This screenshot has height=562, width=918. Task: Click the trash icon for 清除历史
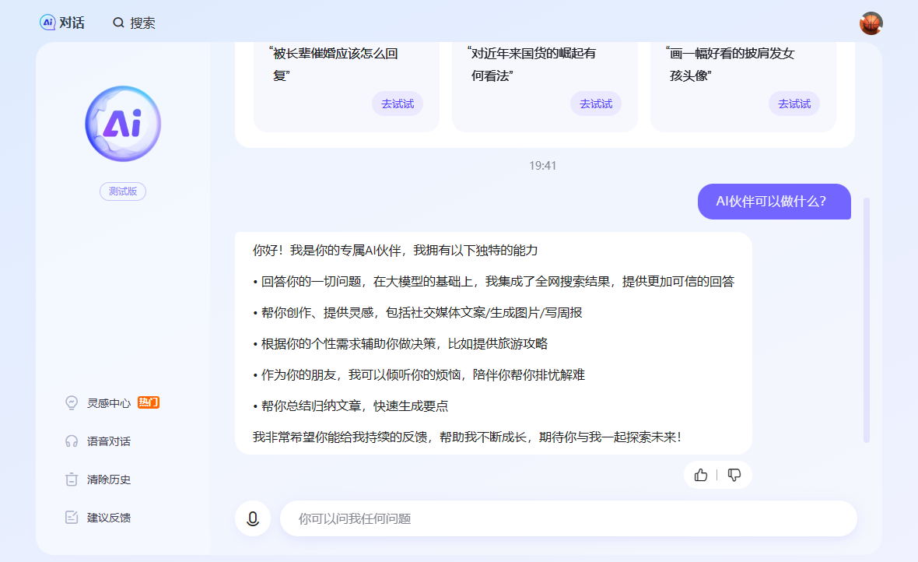pos(72,479)
